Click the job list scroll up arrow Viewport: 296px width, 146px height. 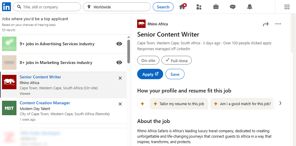pos(129,37)
